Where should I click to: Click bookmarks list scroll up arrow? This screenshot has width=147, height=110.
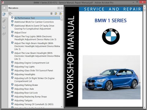pos(62,17)
